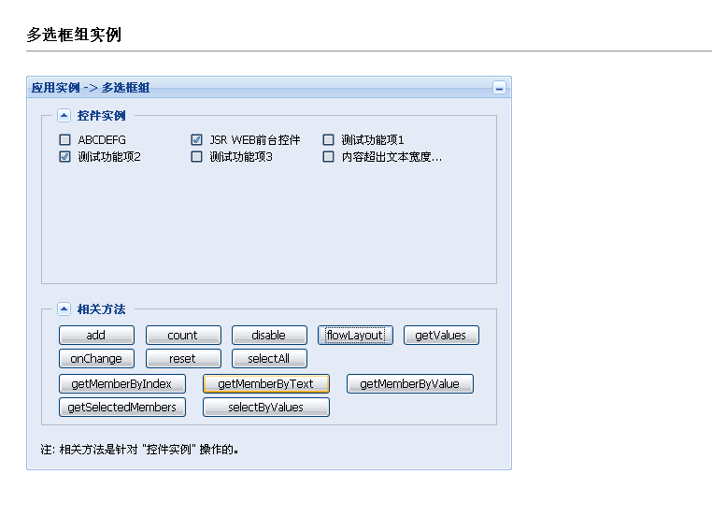Click the getMemberByIndex button
The image size is (712, 516).
tap(122, 384)
